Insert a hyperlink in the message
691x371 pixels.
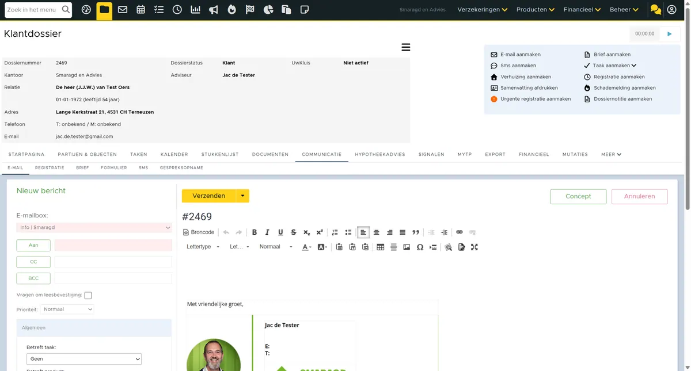coord(460,232)
